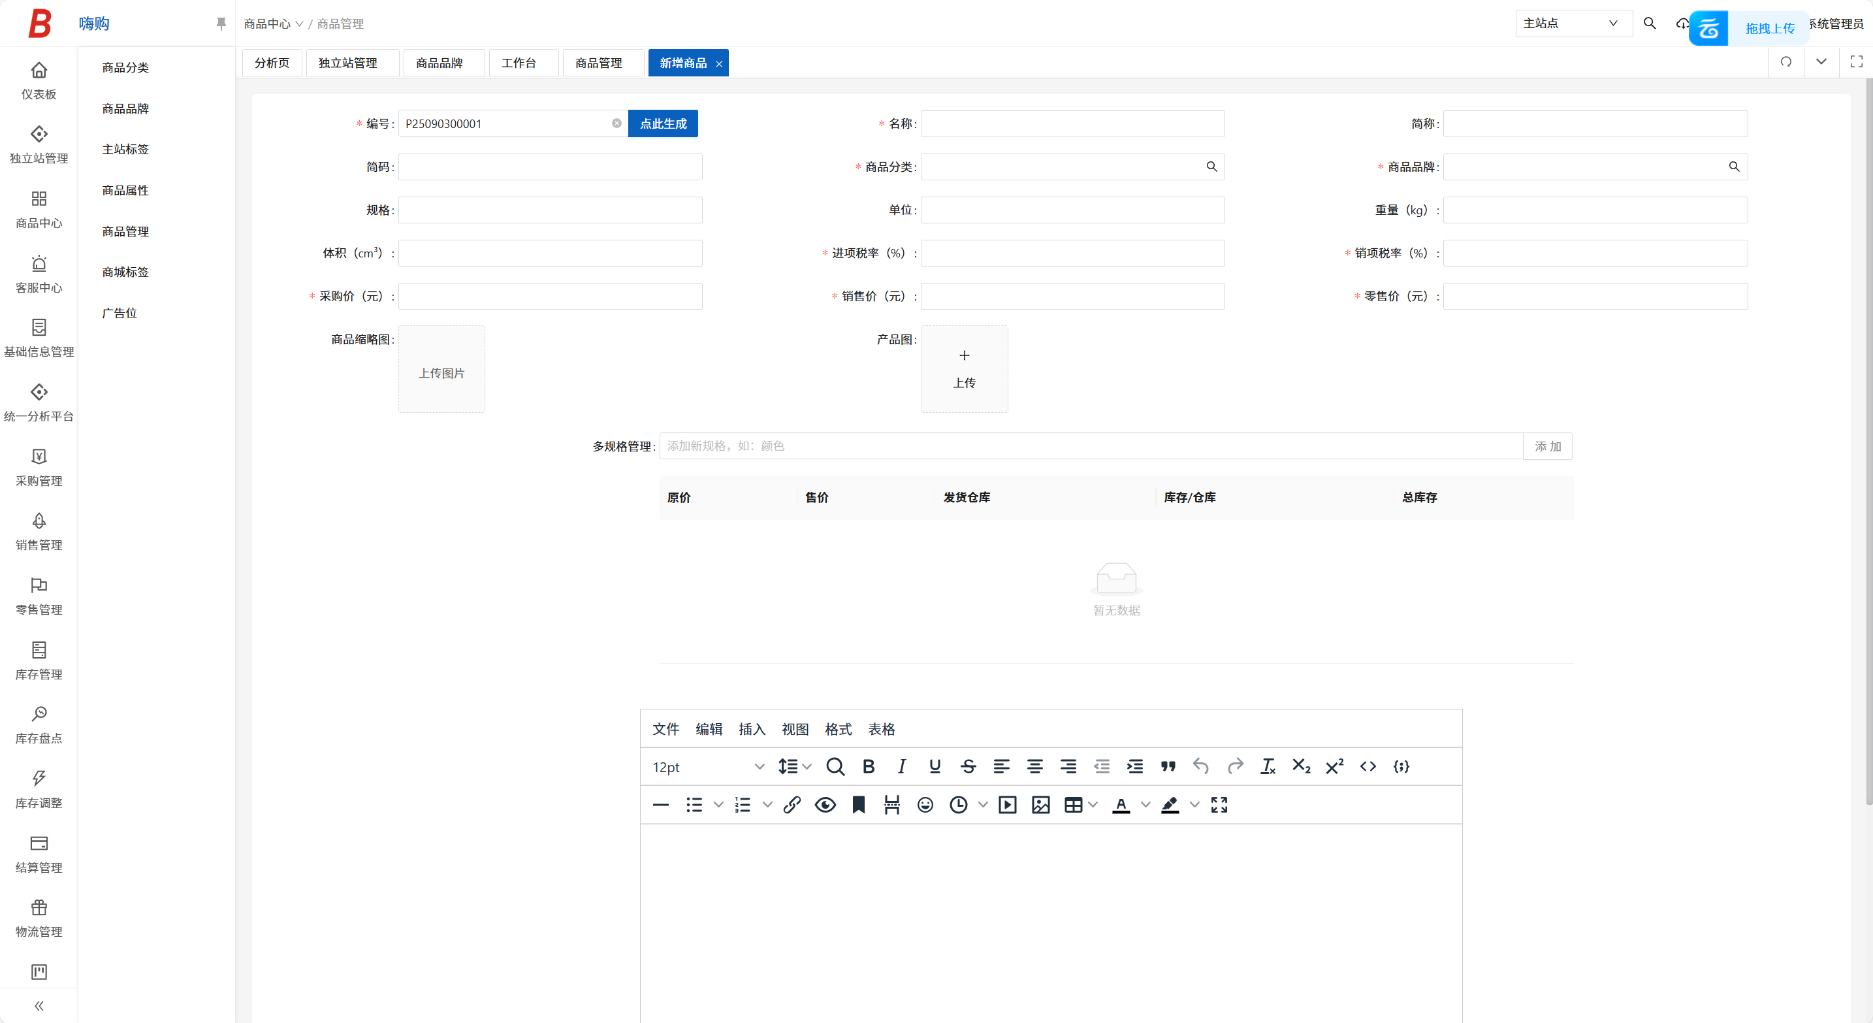Click the 添加 specification button
Screen dimensions: 1873x1023
(x=1547, y=446)
